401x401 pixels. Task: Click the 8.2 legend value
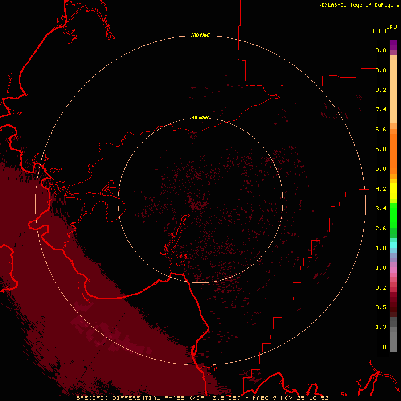tap(381, 90)
